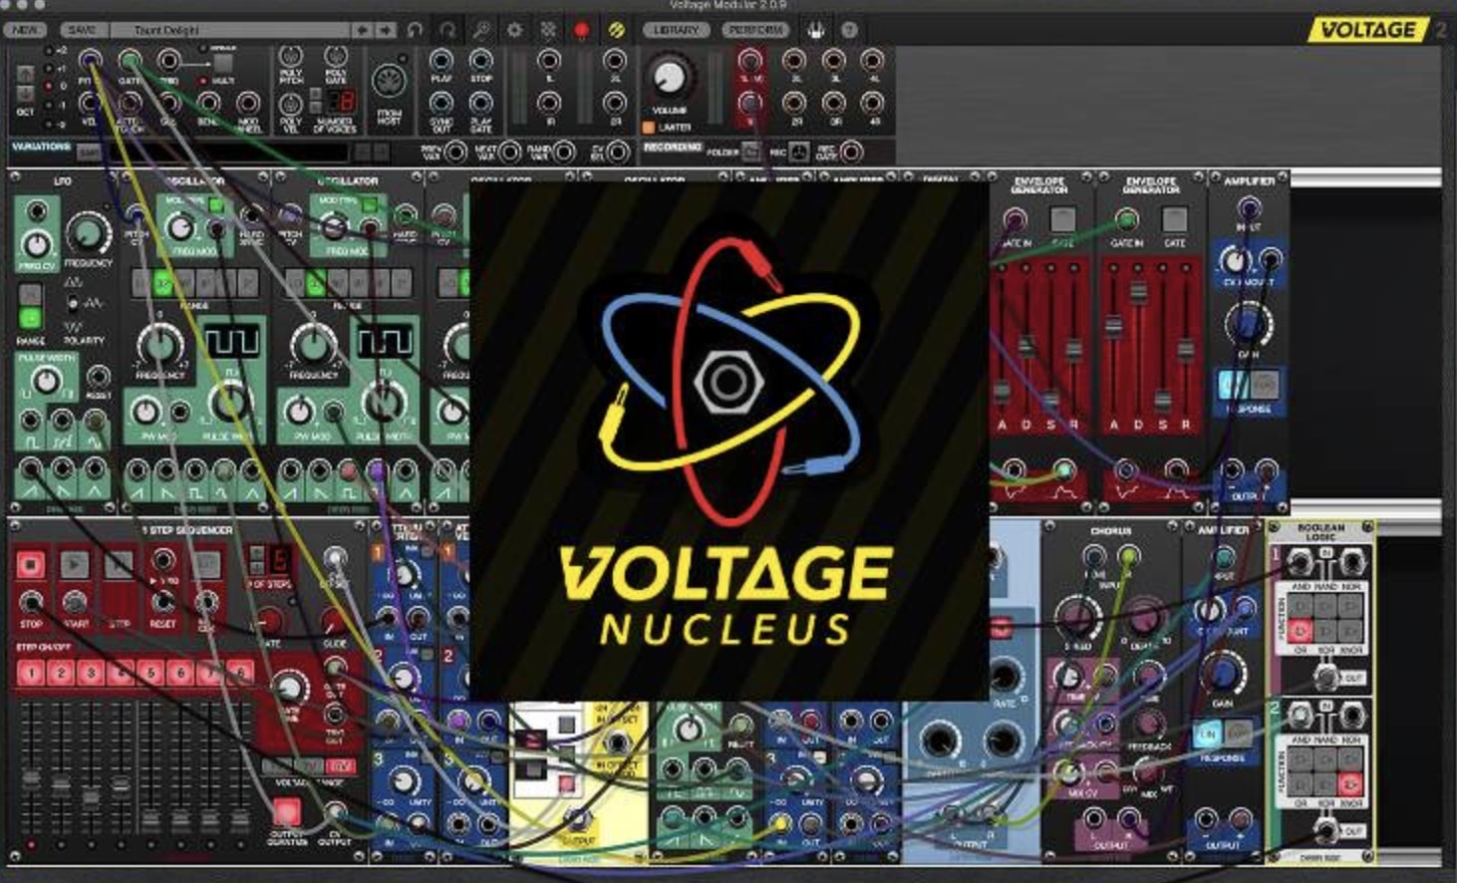Click the POLY GATE jack

[336, 56]
